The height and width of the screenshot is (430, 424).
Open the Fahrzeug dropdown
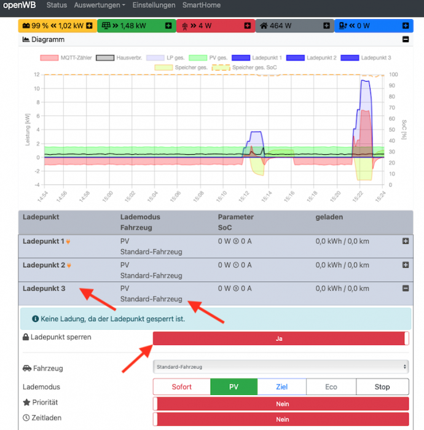[280, 367]
